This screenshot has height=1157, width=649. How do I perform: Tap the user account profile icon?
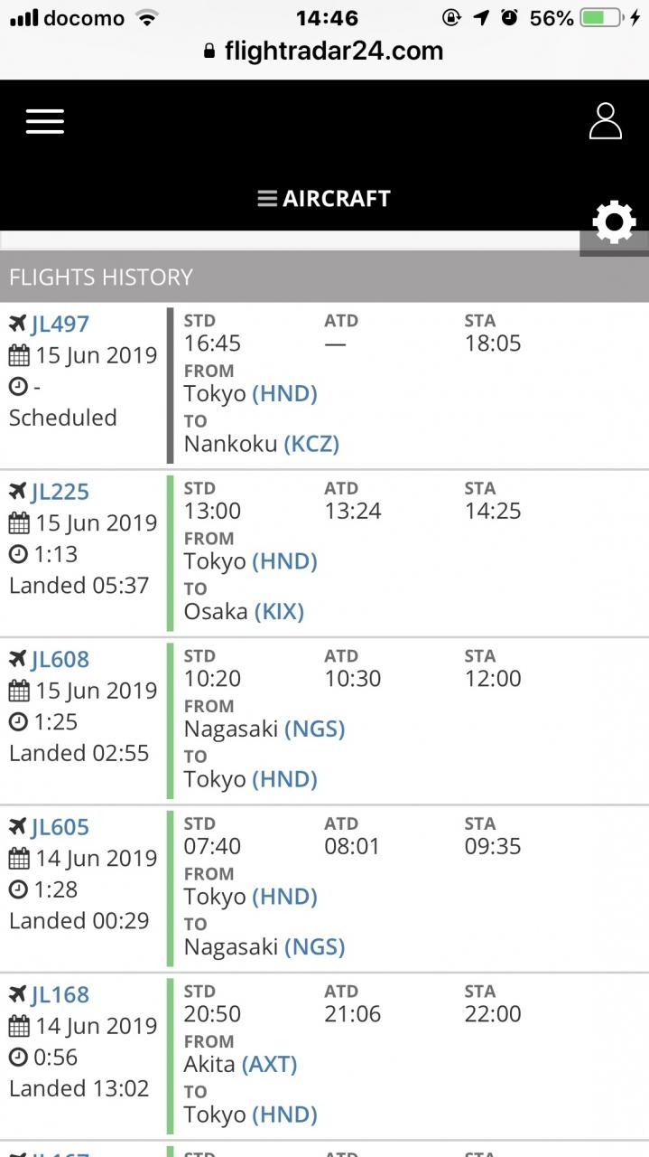click(x=606, y=121)
